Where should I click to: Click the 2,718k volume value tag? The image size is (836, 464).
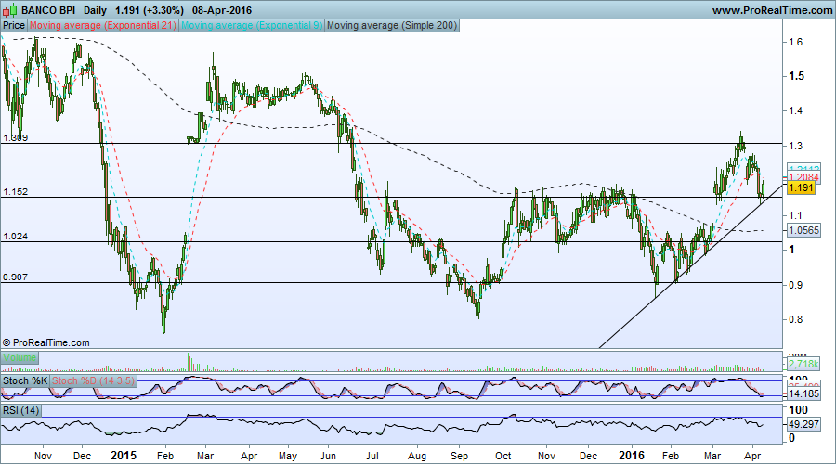803,364
